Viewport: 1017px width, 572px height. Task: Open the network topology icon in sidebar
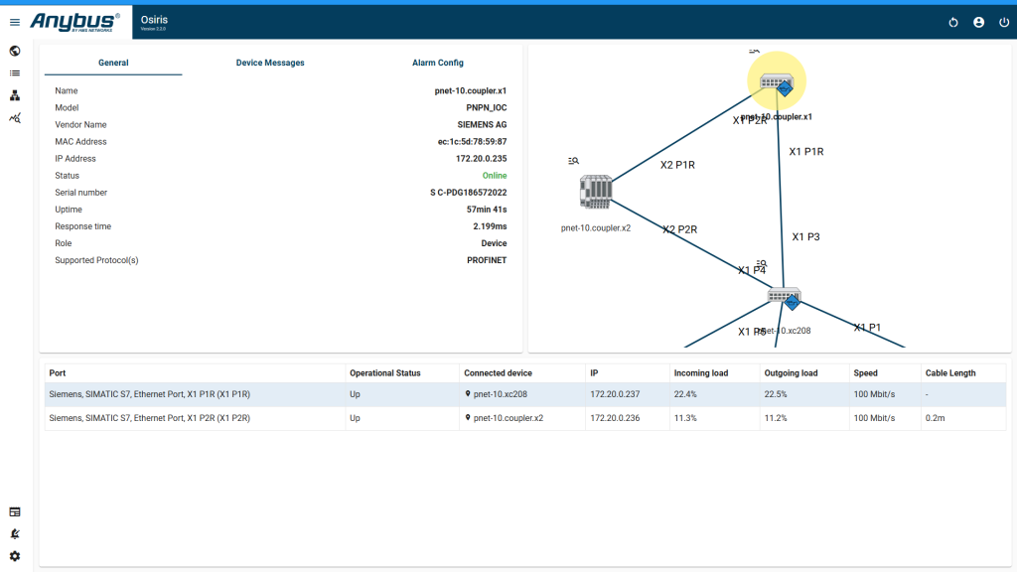click(x=14, y=96)
